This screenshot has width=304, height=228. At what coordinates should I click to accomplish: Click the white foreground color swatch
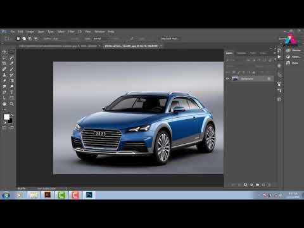coord(6,117)
